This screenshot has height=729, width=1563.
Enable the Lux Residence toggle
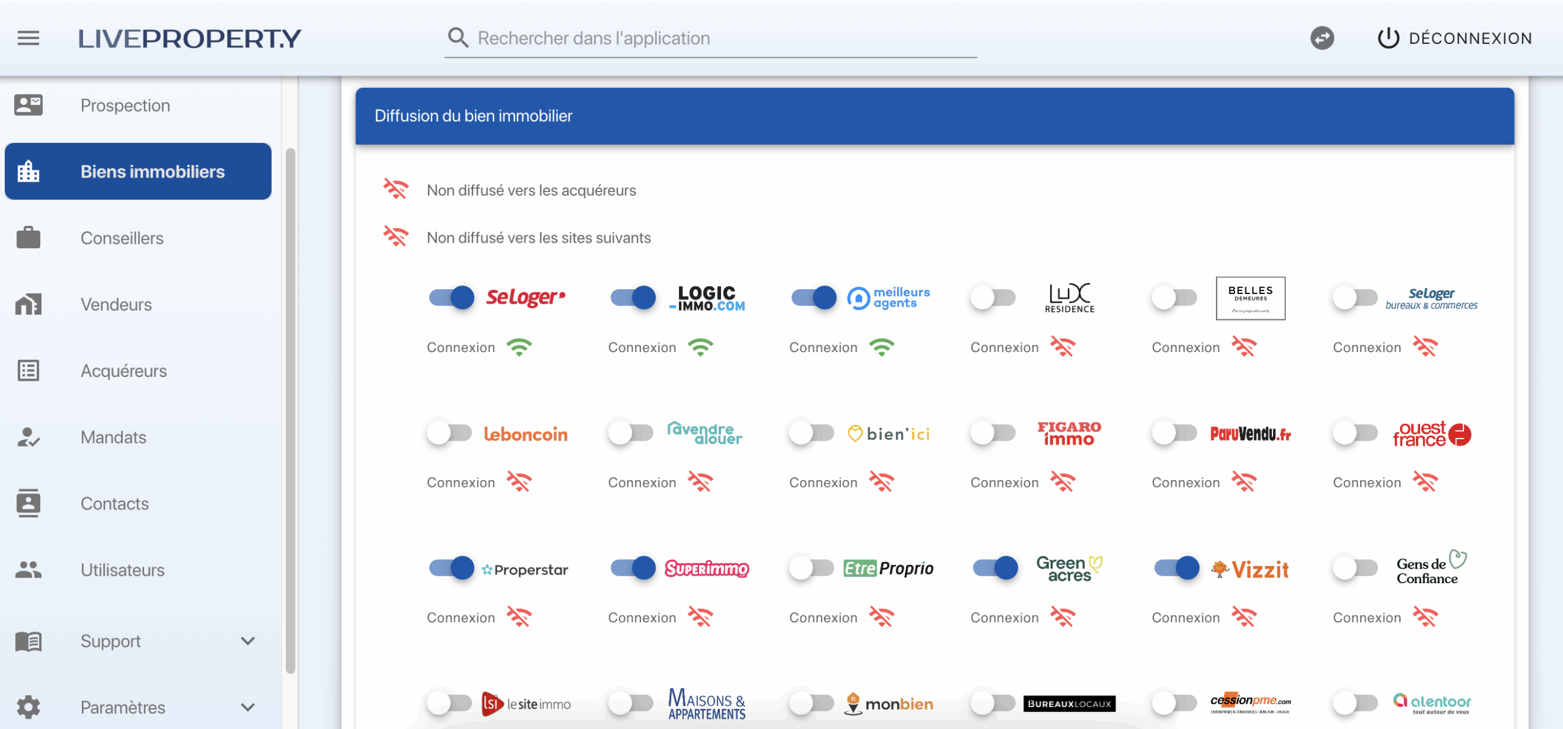[x=993, y=298]
